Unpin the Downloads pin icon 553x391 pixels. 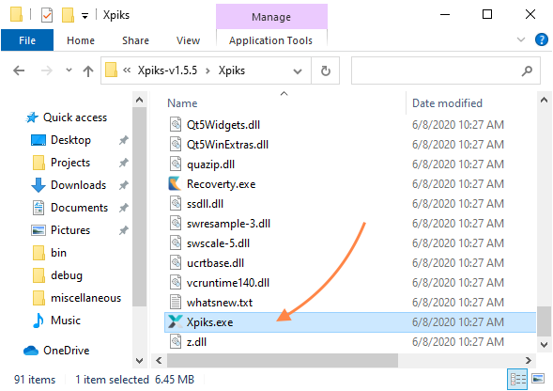[x=123, y=185]
